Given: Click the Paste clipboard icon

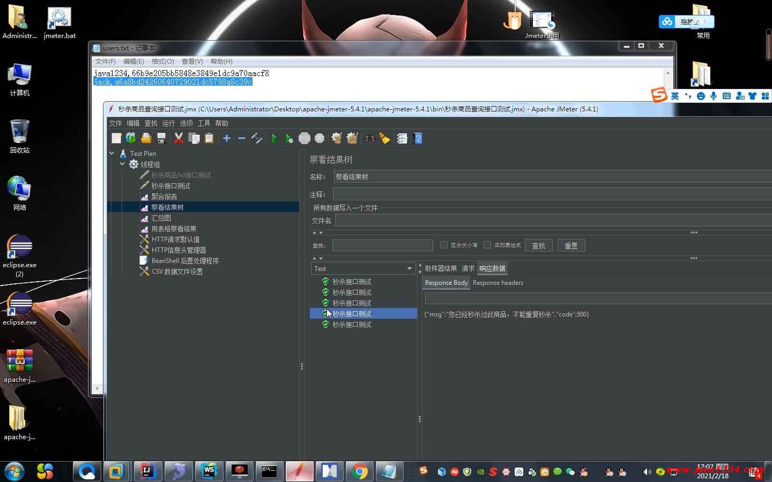Looking at the screenshot, I should (x=209, y=138).
